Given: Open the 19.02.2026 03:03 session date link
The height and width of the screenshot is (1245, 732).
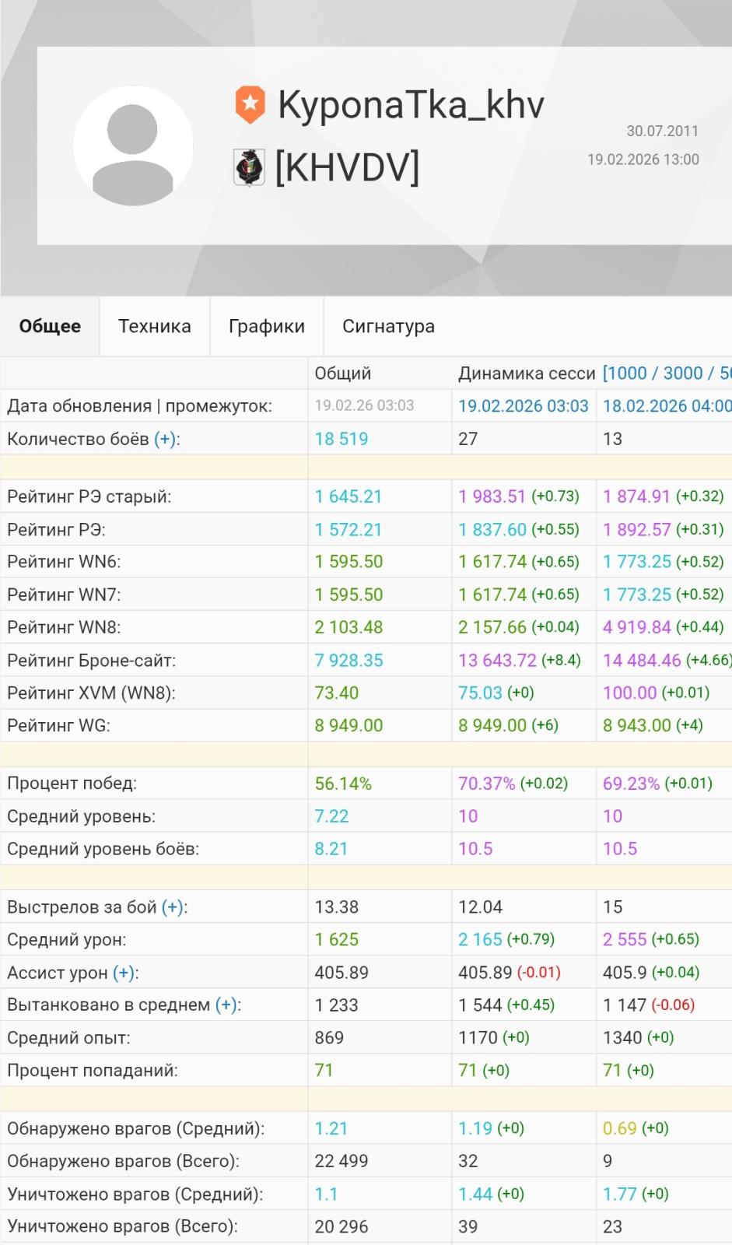Looking at the screenshot, I should 523,406.
